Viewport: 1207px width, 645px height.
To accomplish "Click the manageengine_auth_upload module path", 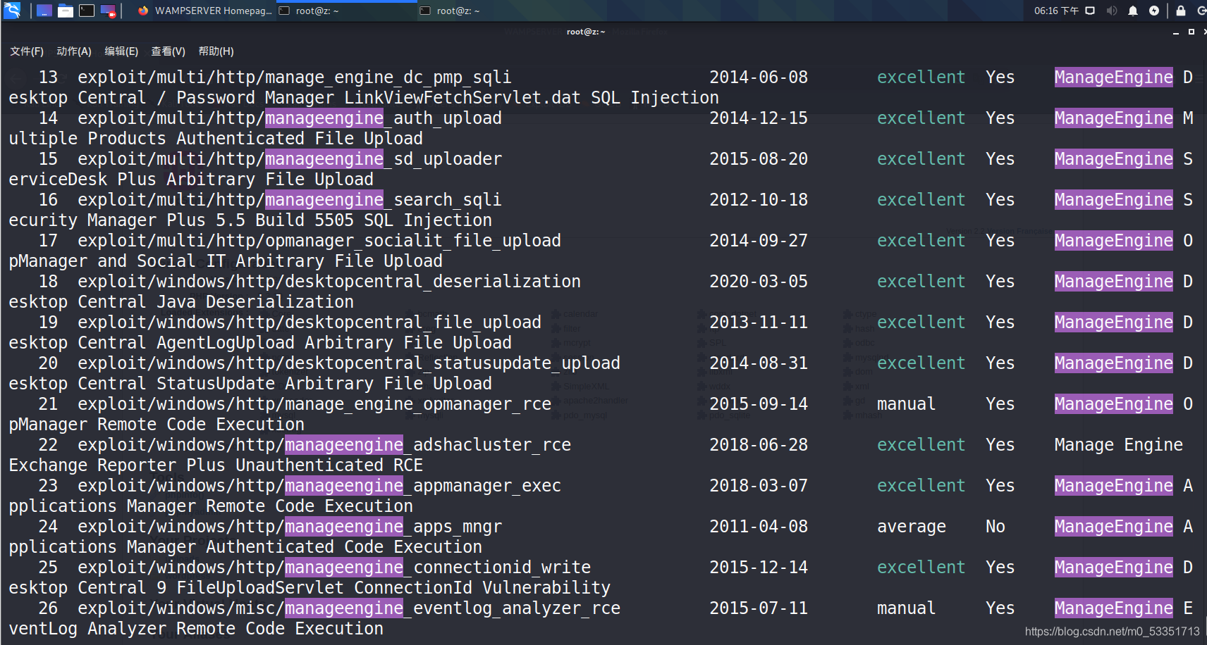I will click(290, 118).
